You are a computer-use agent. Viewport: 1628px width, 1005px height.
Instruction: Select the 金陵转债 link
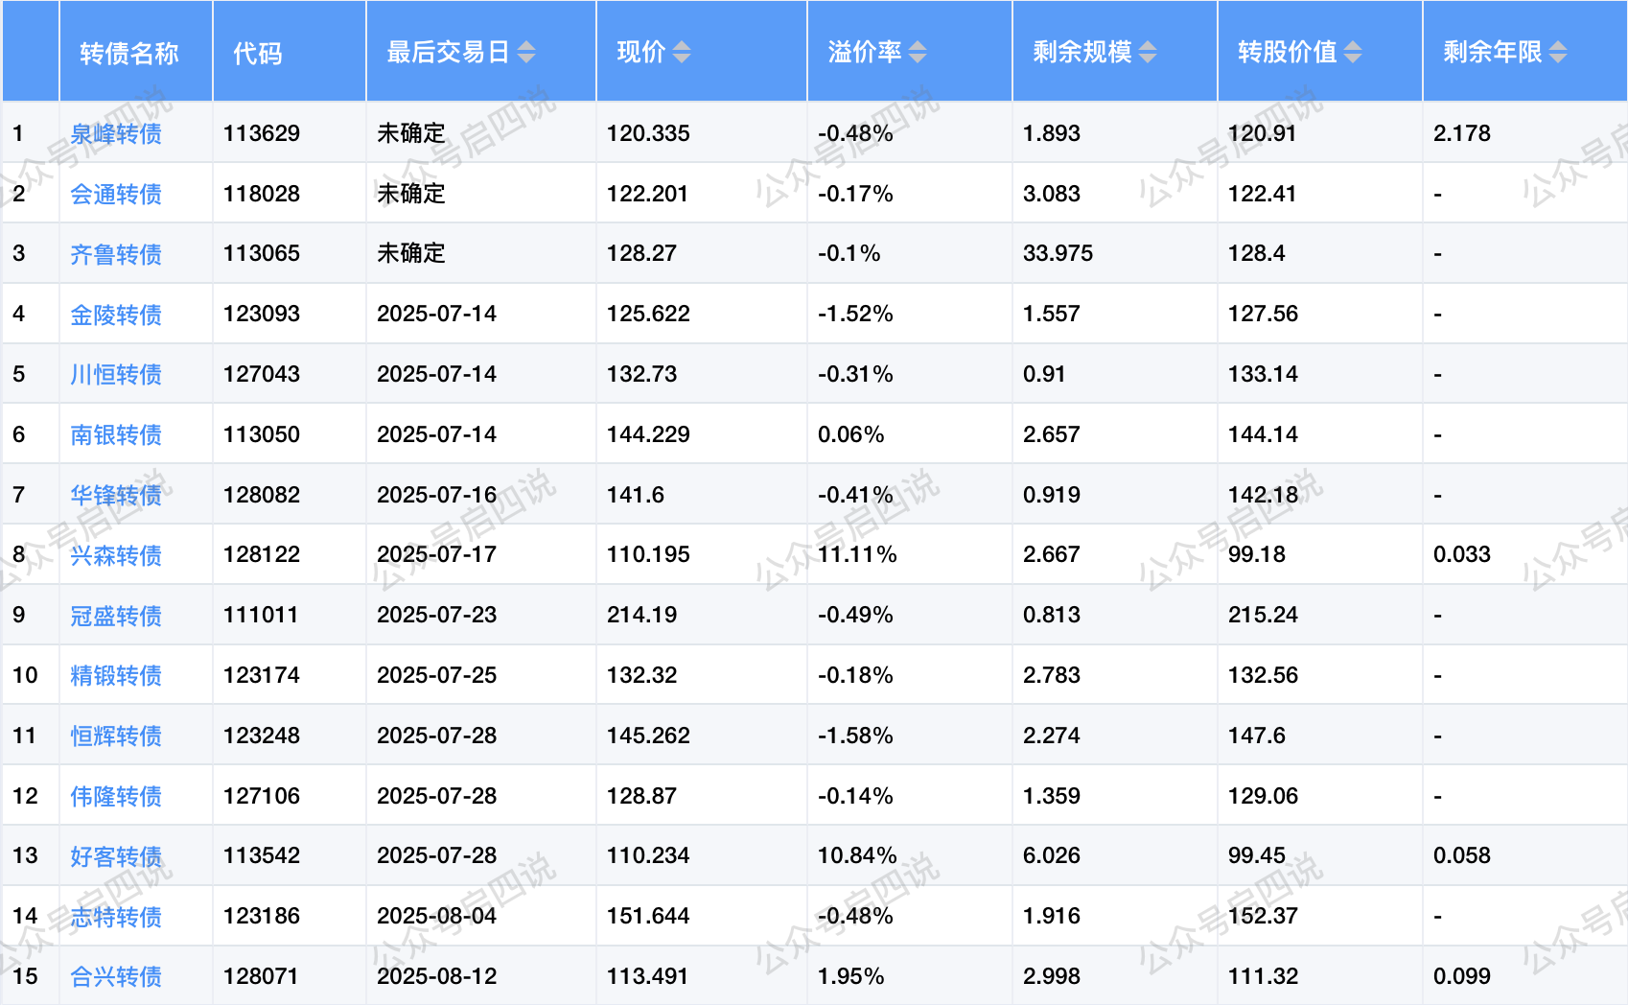116,315
